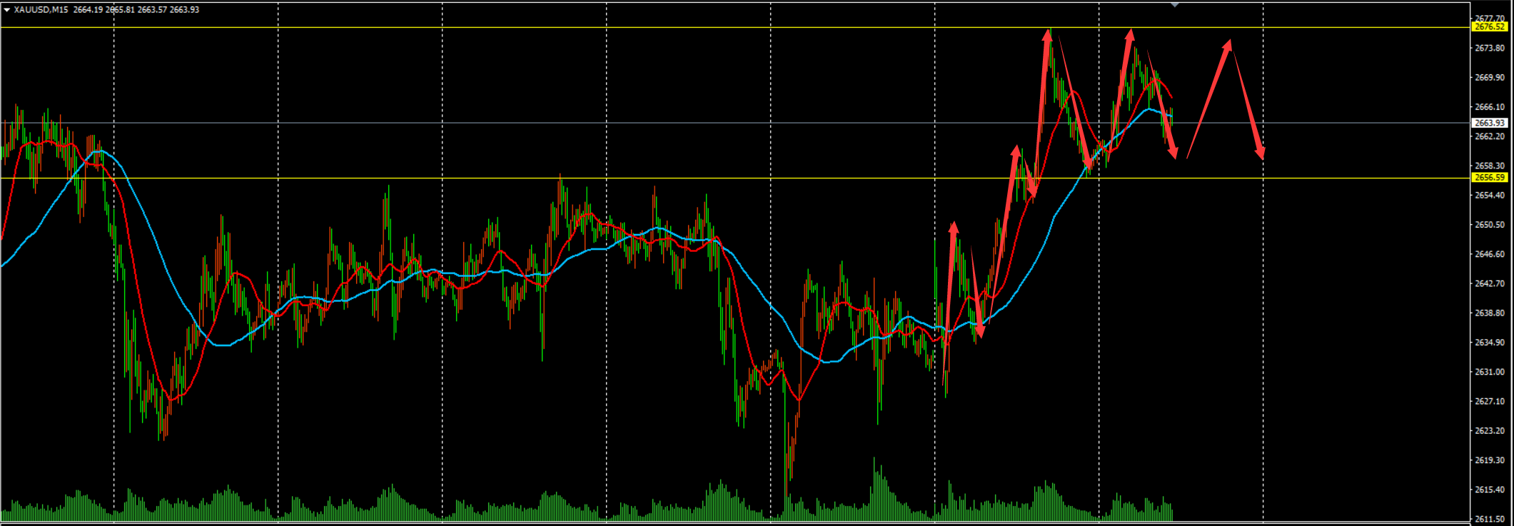Click the 2650.50 price scale label
This screenshot has height=526, width=1514.
1490,225
